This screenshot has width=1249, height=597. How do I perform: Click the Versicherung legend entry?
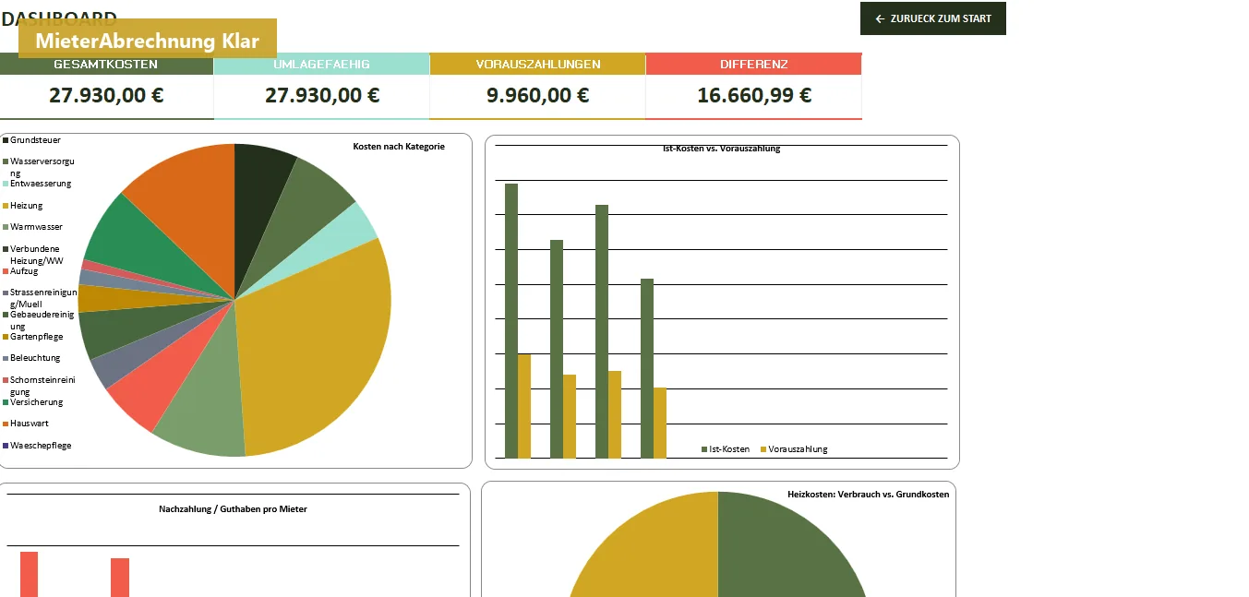[33, 402]
